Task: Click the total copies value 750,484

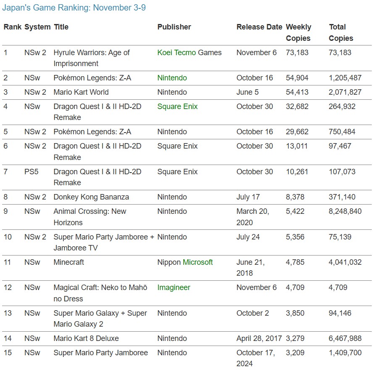Action: 342,132
